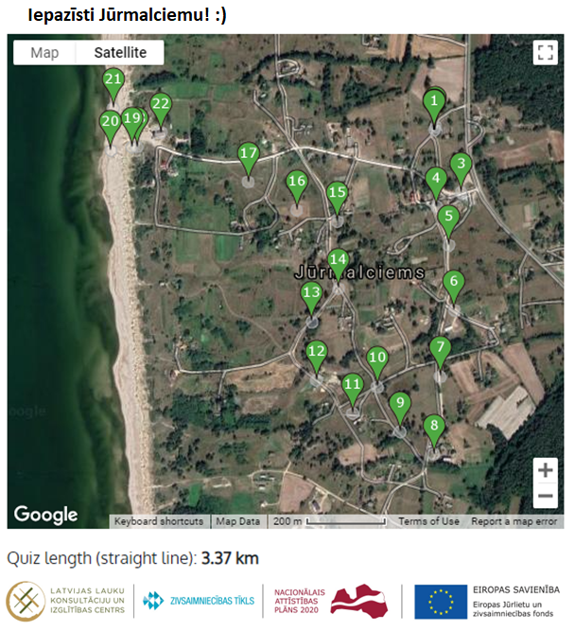Click marker 22 near the beach

click(161, 106)
